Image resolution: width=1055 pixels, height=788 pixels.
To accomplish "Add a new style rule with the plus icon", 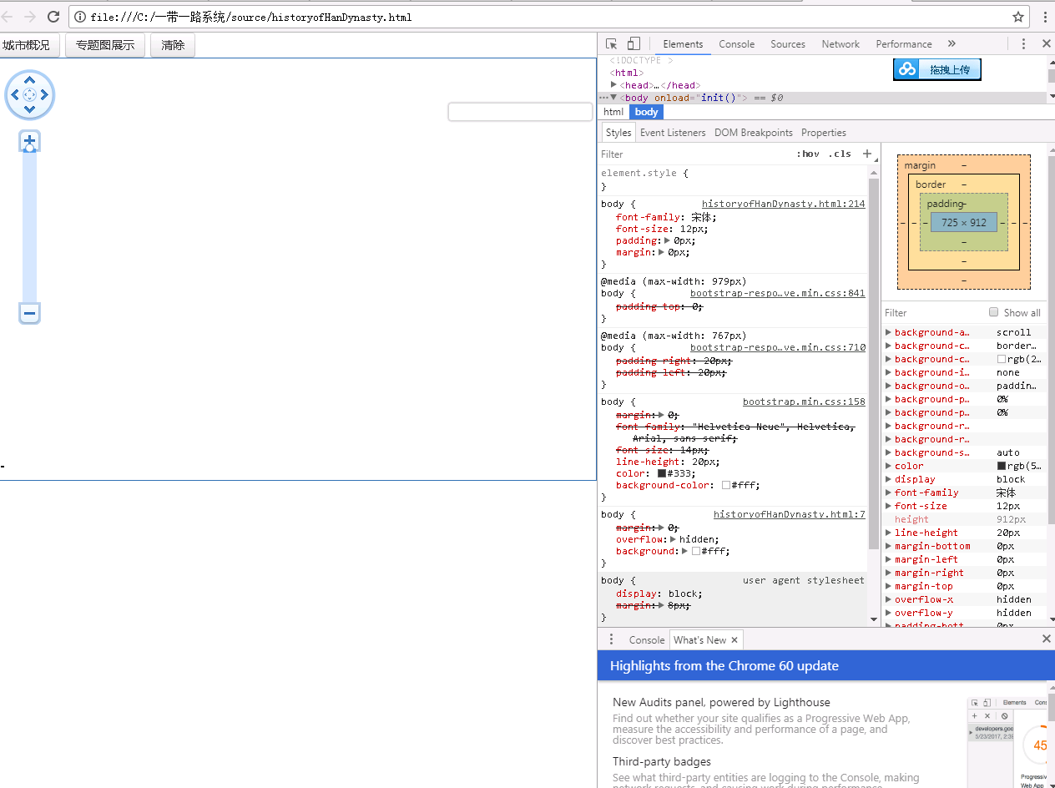I will tap(866, 154).
